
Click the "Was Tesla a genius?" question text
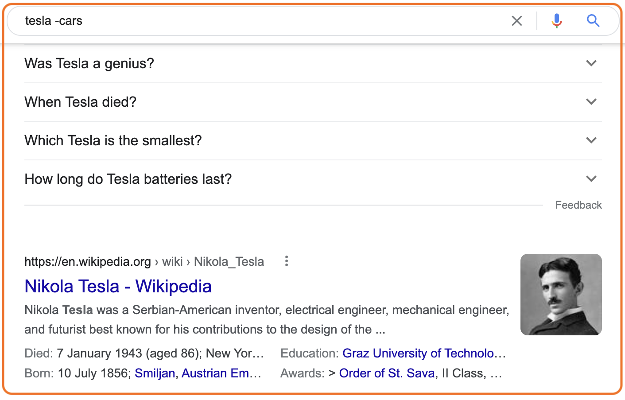coord(89,64)
